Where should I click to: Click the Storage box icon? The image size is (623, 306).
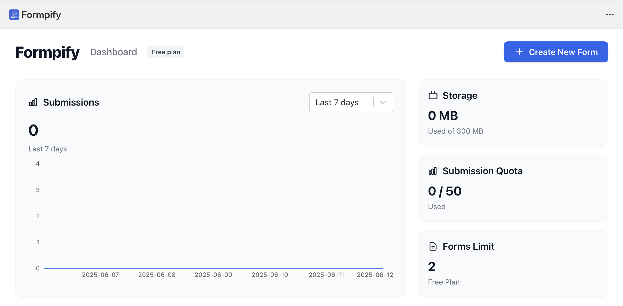point(433,96)
